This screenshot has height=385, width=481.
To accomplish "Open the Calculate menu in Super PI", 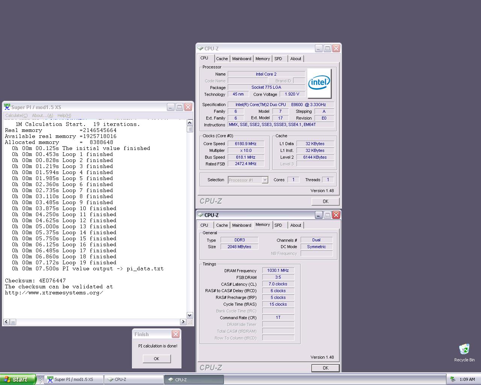I will click(x=16, y=115).
